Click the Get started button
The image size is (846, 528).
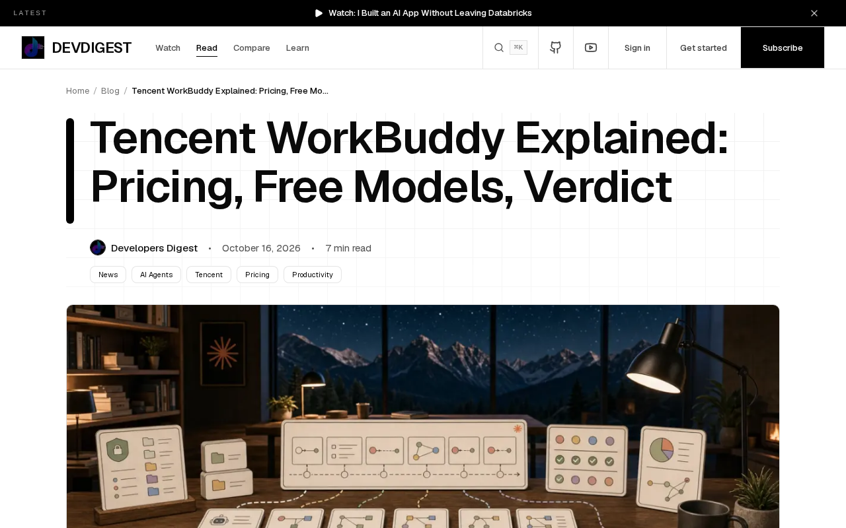point(703,48)
